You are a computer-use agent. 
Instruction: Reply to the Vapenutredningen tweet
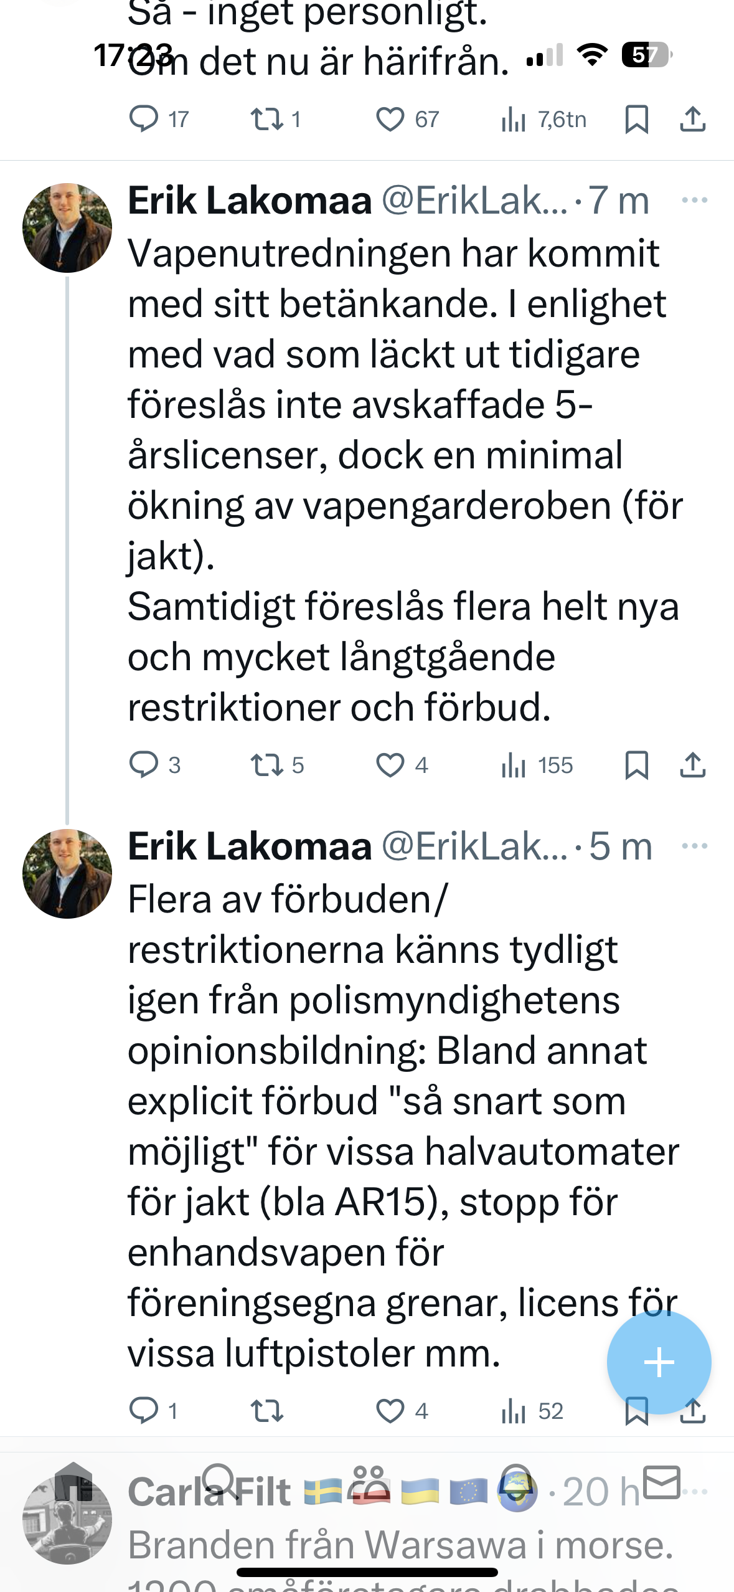tap(144, 765)
